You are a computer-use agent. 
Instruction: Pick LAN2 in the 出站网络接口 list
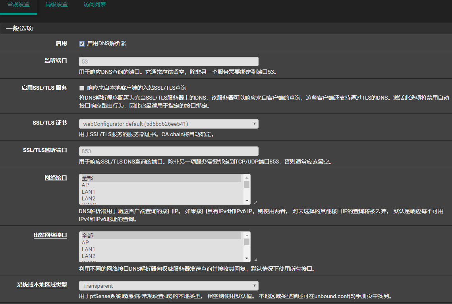(161, 256)
